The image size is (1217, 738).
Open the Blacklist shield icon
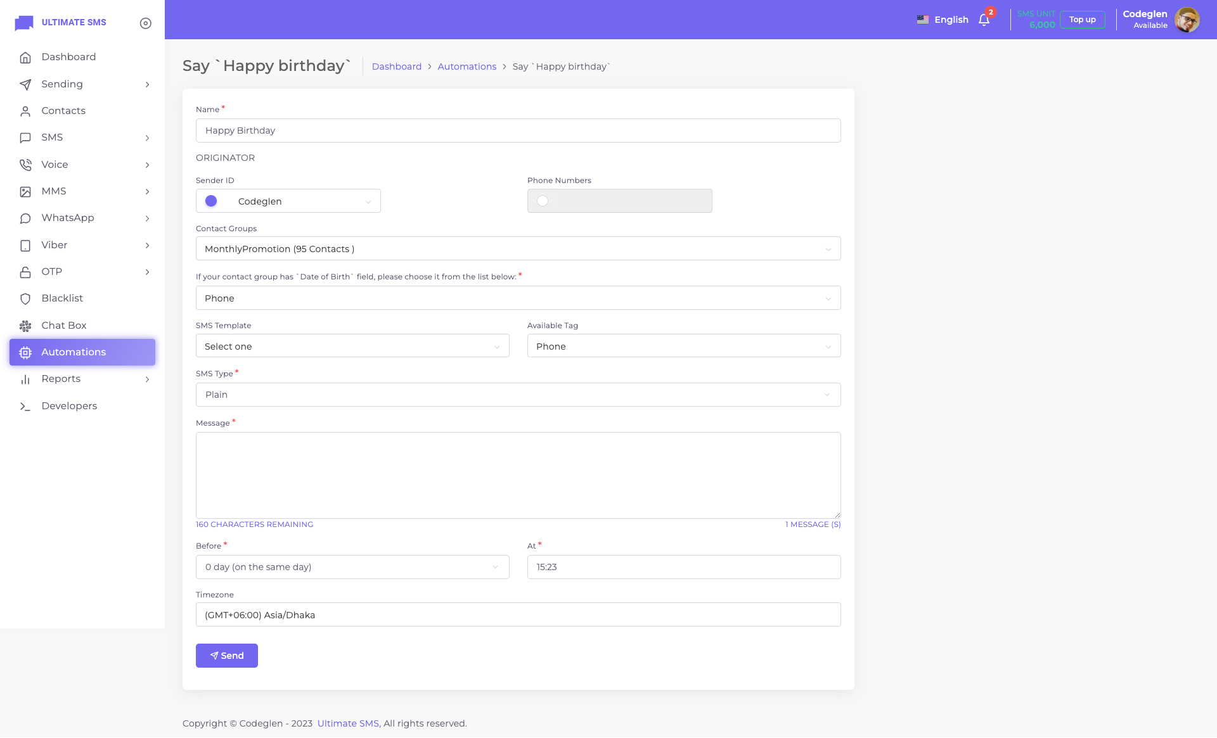click(x=25, y=298)
